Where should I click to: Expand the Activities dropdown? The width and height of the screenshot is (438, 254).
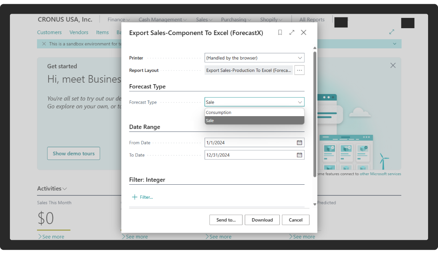coord(52,189)
